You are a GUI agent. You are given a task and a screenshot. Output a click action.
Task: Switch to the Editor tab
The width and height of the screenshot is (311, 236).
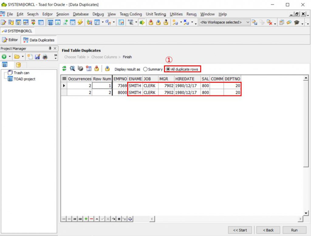[x=10, y=40]
